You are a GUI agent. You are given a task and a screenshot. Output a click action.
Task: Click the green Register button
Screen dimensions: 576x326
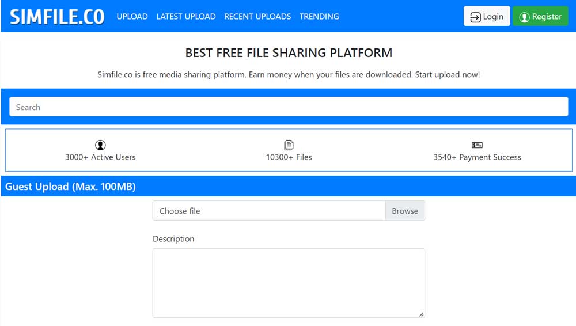(540, 16)
